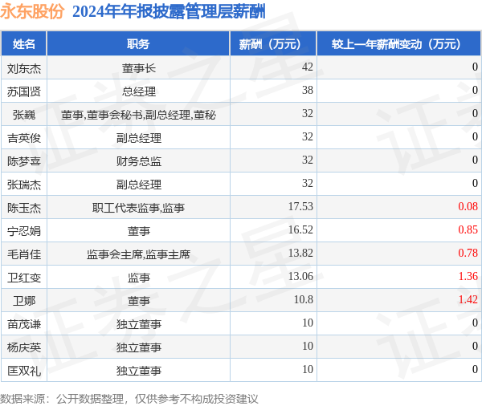482x406 pixels.
Task: Click the salary value 16.52
Action: (x=300, y=229)
